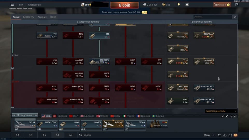Image resolution: width=249 pixels, height=140 pixels.
Task: Switch to the Армия tab
Action: point(16,17)
